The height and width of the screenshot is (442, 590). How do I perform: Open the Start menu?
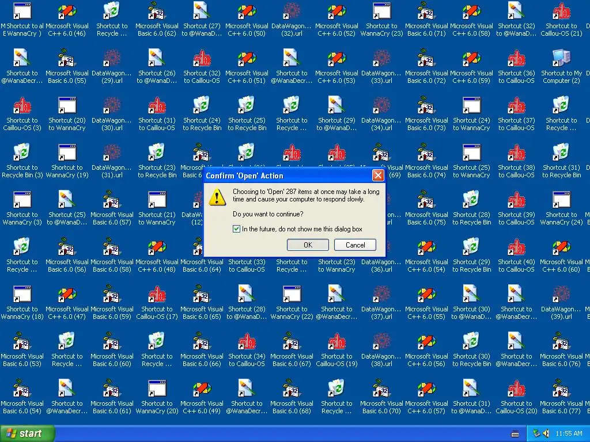[28, 433]
